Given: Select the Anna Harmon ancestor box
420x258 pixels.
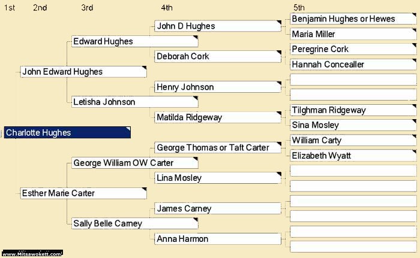Looking at the screenshot, I should (x=182, y=239).
